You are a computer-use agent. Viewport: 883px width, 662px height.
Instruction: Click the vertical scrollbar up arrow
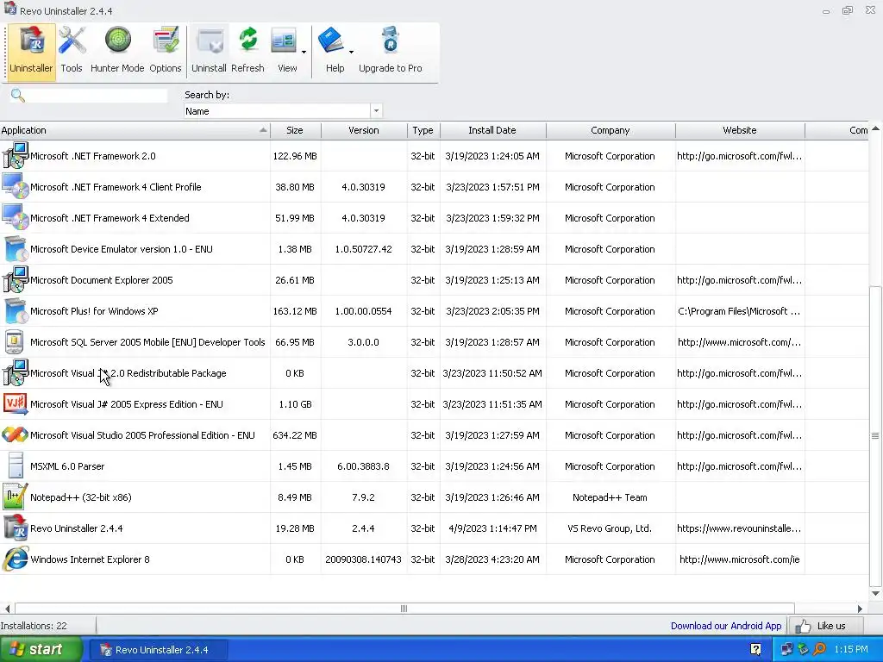click(875, 128)
